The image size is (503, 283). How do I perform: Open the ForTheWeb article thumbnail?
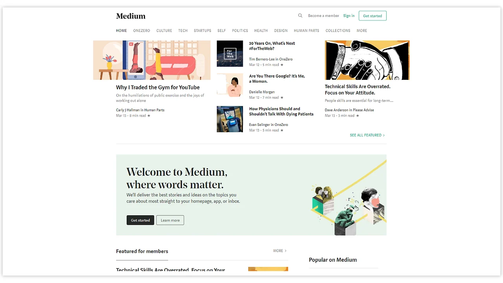(x=230, y=54)
